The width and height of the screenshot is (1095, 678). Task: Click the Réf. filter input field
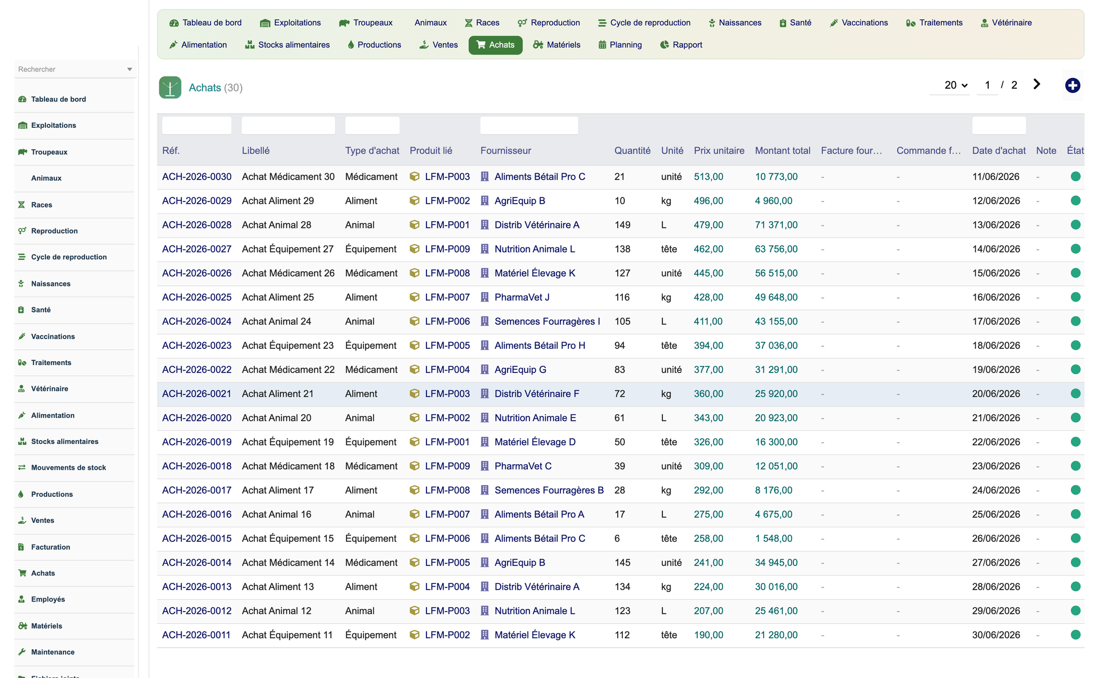click(x=196, y=125)
